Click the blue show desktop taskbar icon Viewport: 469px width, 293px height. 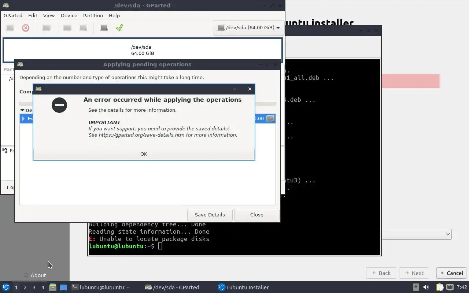(63, 288)
